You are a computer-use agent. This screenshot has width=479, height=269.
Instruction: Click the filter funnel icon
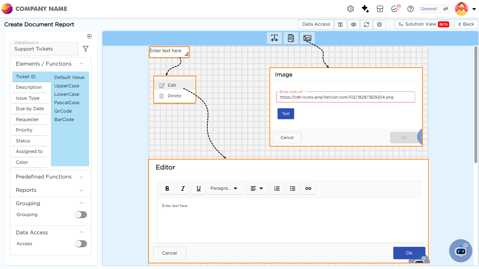(85, 49)
